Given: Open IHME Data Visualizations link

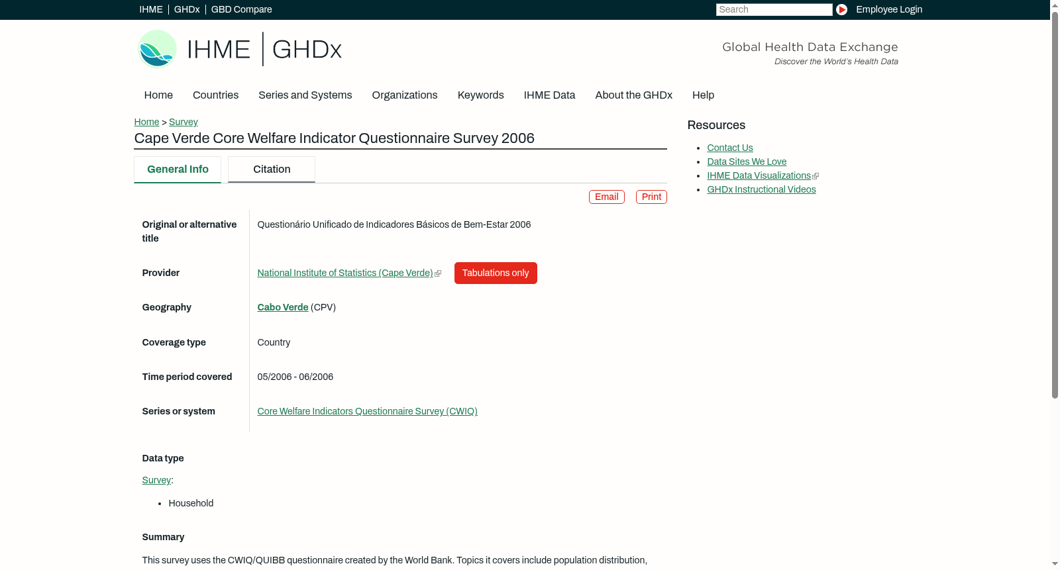Looking at the screenshot, I should [x=759, y=175].
